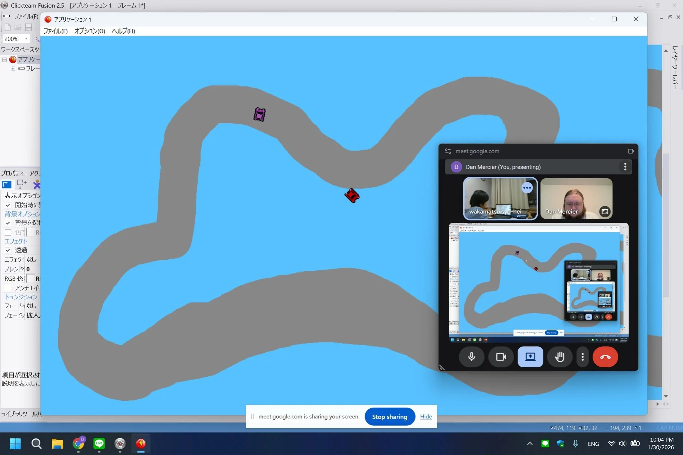Open the ヘルプ(H) menu
The height and width of the screenshot is (455, 683).
pos(123,31)
